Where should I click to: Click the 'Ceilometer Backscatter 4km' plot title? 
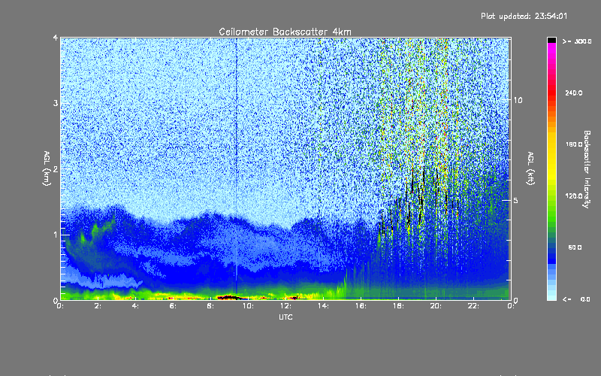[285, 32]
